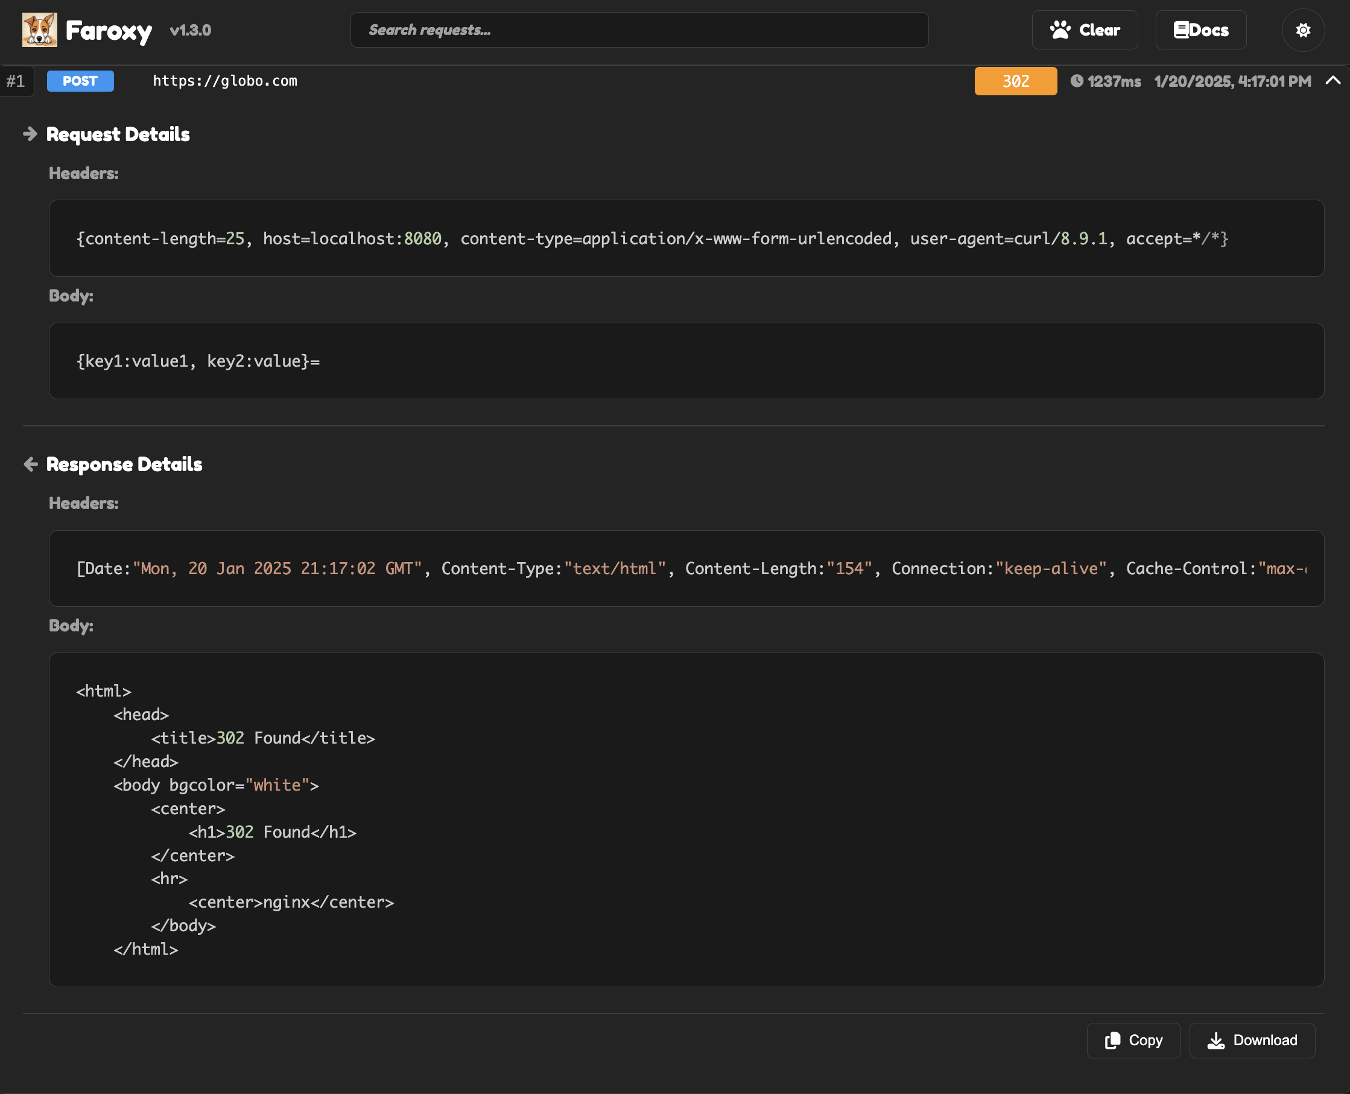Viewport: 1350px width, 1094px height.
Task: Click the <body bgcolor="white"> line
Action: 216,785
